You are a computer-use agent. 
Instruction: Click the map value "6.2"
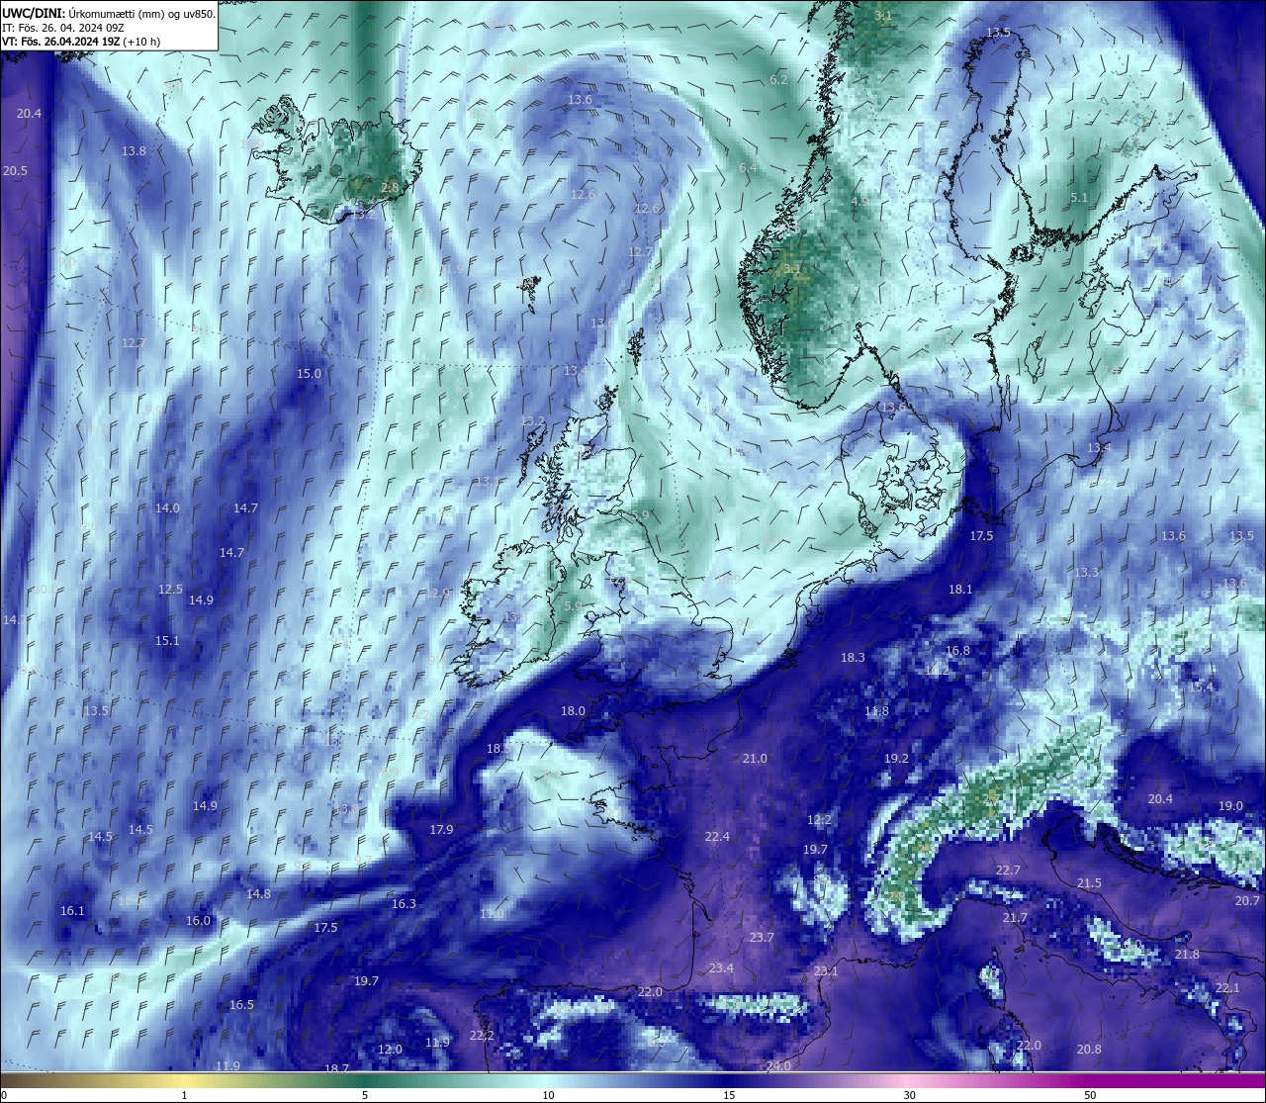click(x=778, y=80)
